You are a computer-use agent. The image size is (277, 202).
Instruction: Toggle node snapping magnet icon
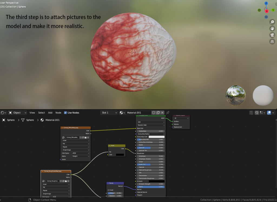click(257, 113)
